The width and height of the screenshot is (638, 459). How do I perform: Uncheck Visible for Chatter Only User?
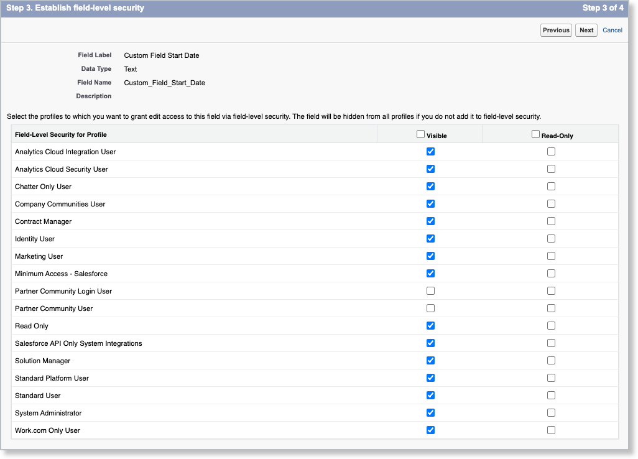click(431, 186)
